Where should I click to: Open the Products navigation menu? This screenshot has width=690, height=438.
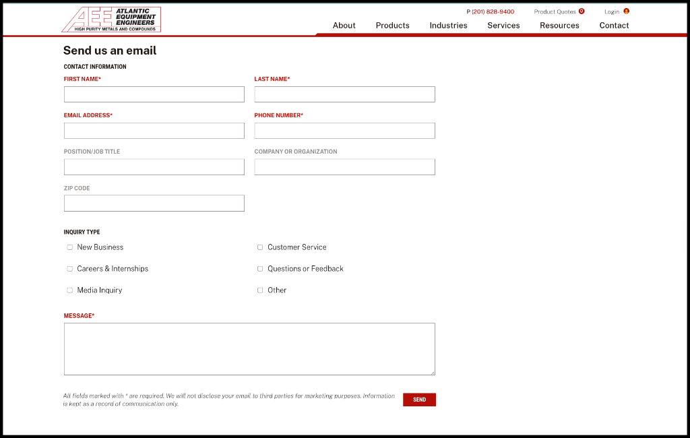click(x=392, y=26)
